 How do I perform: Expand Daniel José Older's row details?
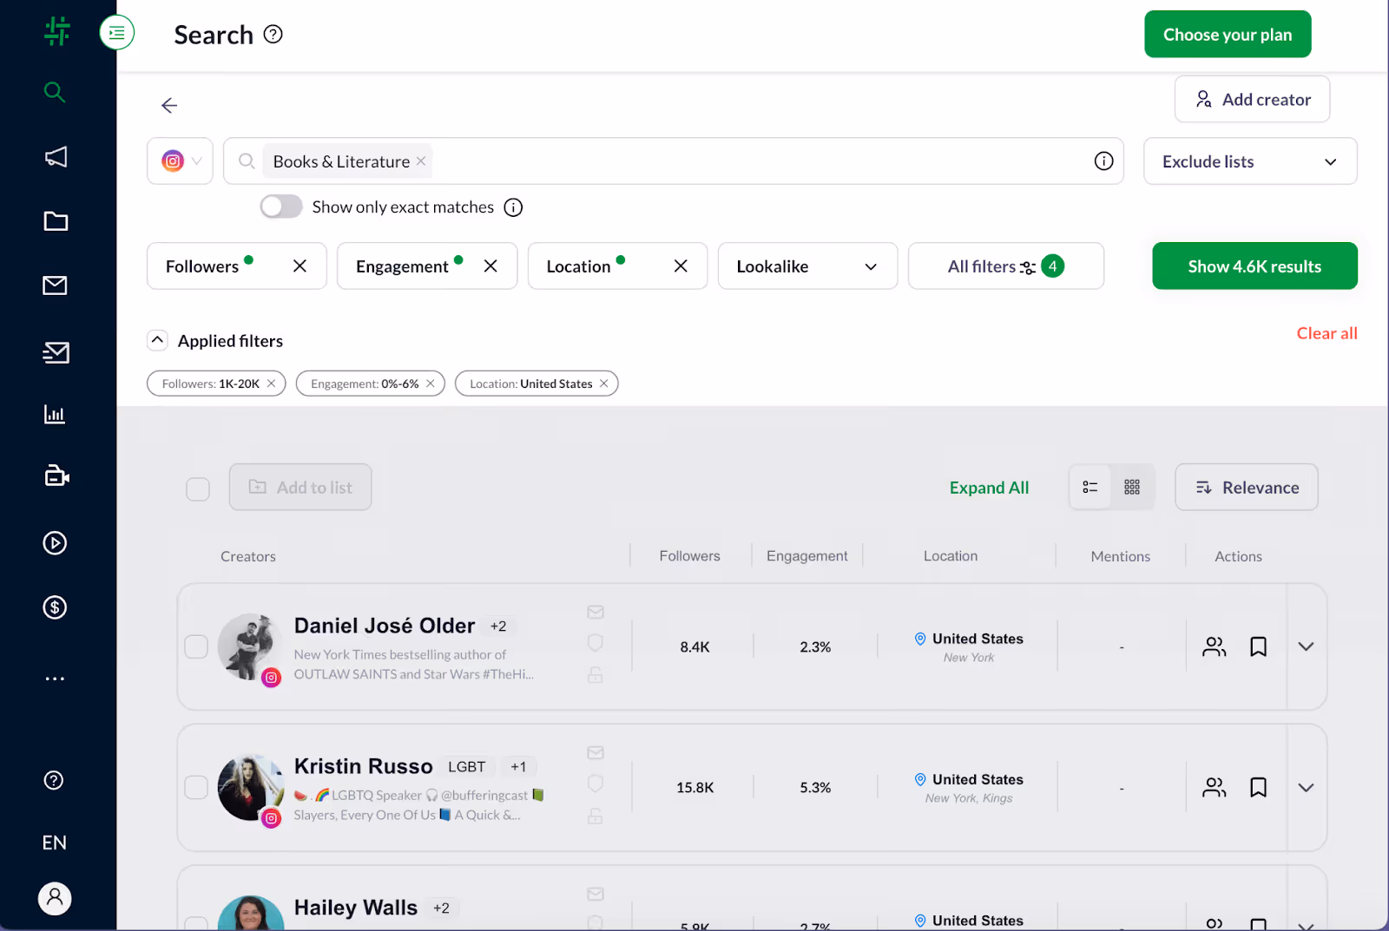(x=1306, y=646)
